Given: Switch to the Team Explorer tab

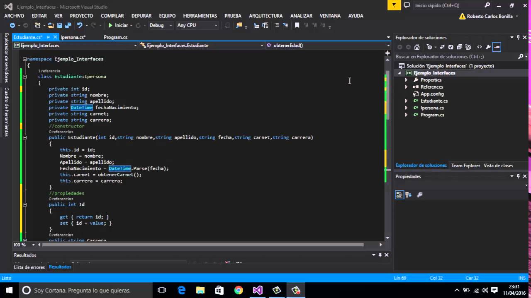Looking at the screenshot, I should [465, 166].
